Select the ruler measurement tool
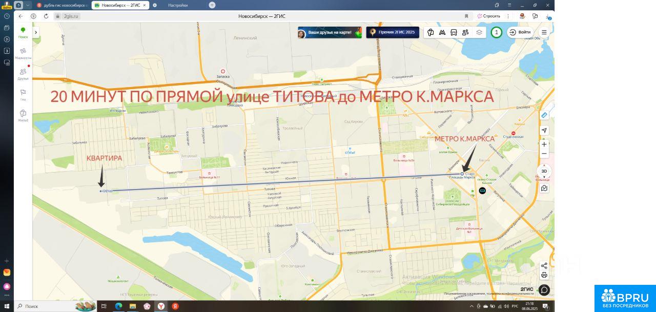 pyautogui.click(x=544, y=115)
